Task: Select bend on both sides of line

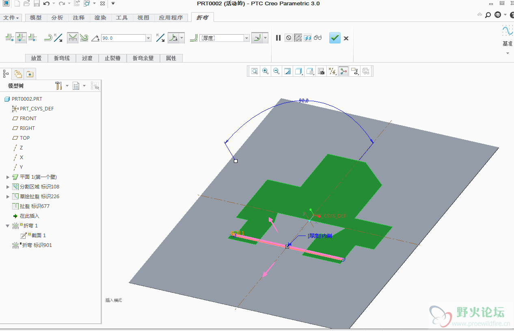Action: pyautogui.click(x=21, y=38)
